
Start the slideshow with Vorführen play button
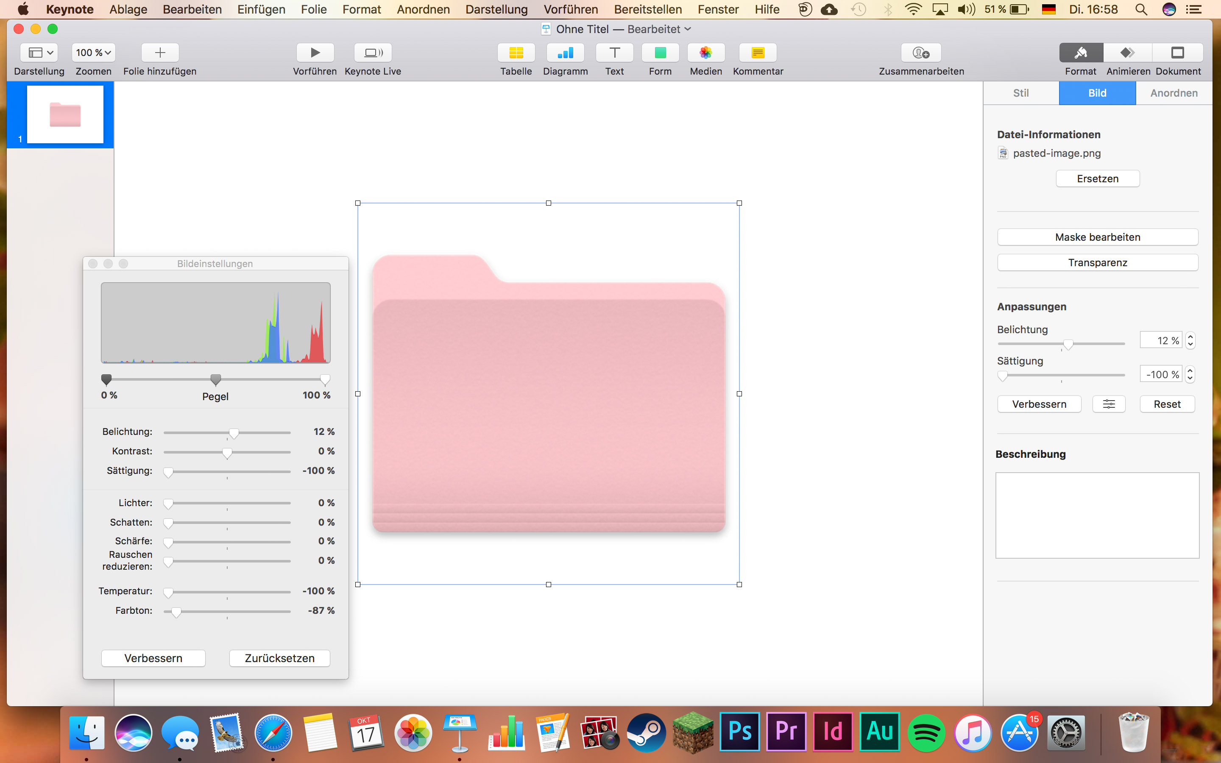[315, 53]
